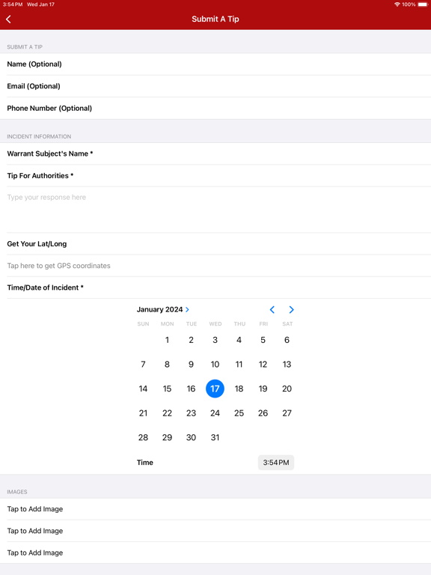431x575 pixels.
Task: Tap the Wi-Fi icon in status bar
Action: tap(397, 4)
